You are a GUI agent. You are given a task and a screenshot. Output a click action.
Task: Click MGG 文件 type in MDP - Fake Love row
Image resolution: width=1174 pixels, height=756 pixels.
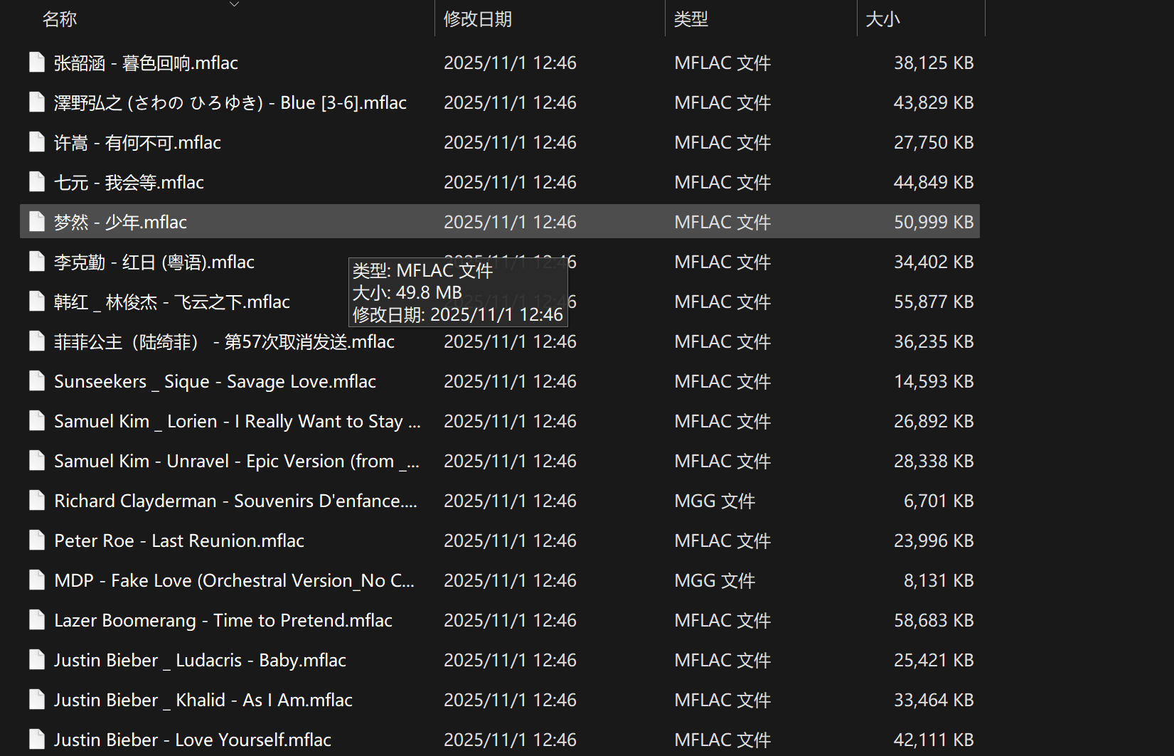click(x=715, y=580)
